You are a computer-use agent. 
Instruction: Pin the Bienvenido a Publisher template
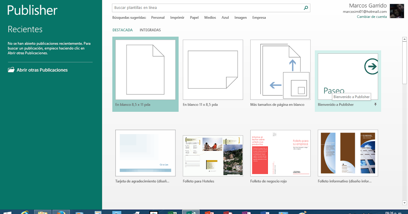point(376,105)
